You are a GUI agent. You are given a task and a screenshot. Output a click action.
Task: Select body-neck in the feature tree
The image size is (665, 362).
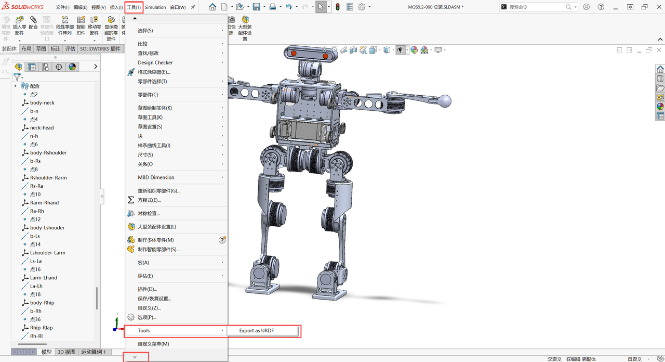click(42, 102)
